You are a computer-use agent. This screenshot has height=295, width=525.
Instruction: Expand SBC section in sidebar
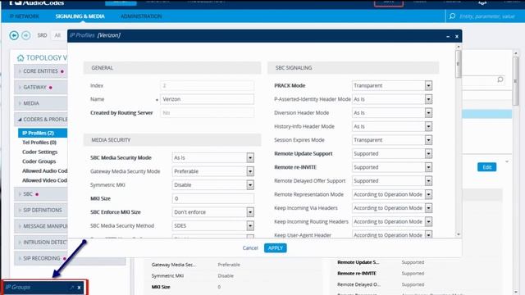pyautogui.click(x=40, y=194)
